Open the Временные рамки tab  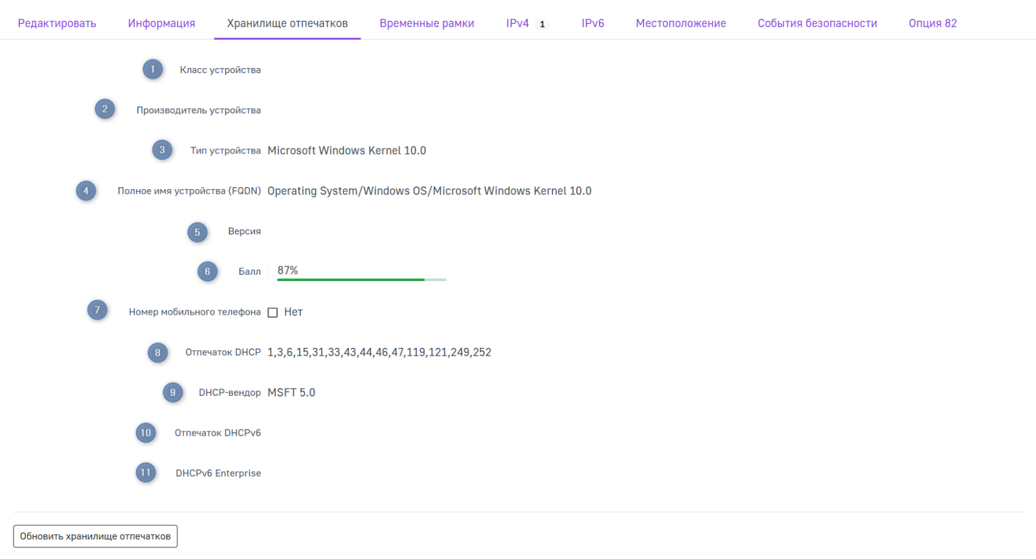click(427, 23)
